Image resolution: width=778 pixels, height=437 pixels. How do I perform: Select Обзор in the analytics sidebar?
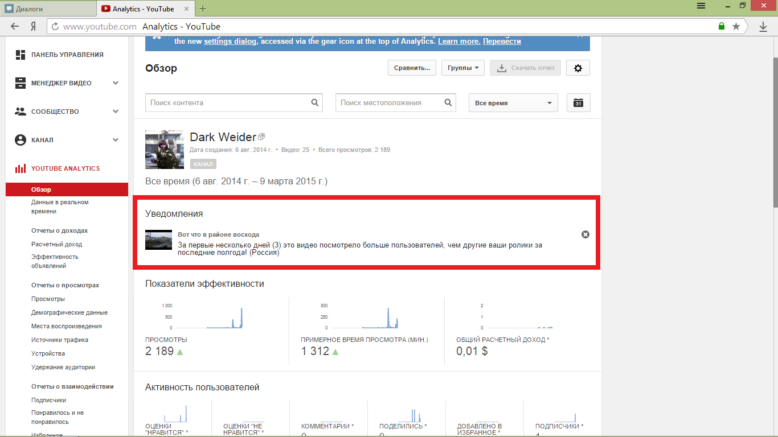67,189
